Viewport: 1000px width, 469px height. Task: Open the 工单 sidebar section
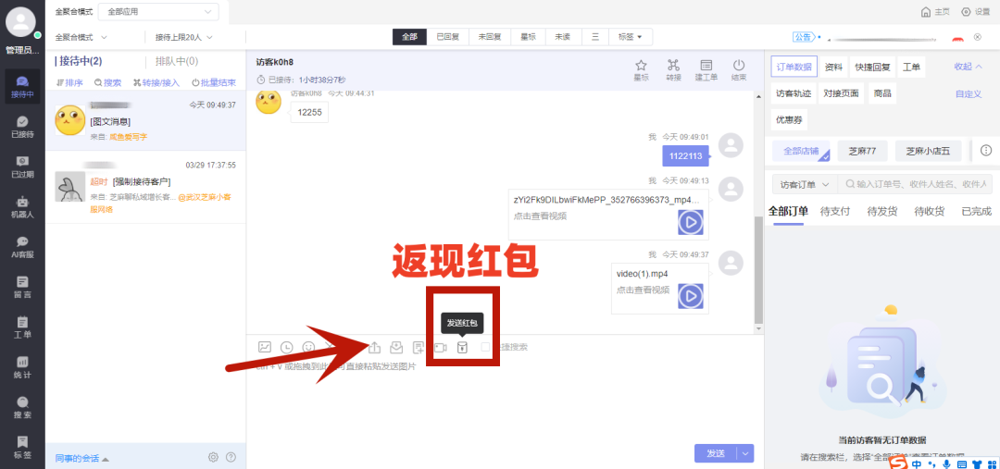click(22, 327)
